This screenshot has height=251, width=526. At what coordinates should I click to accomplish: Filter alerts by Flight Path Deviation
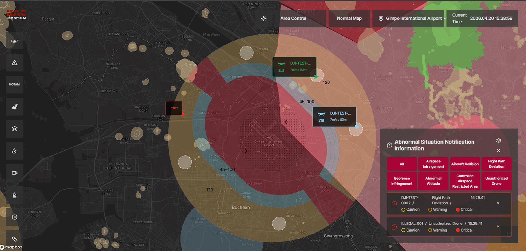(497, 164)
